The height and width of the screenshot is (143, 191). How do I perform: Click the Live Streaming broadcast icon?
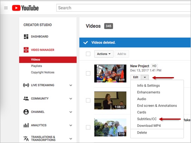[x=26, y=85]
